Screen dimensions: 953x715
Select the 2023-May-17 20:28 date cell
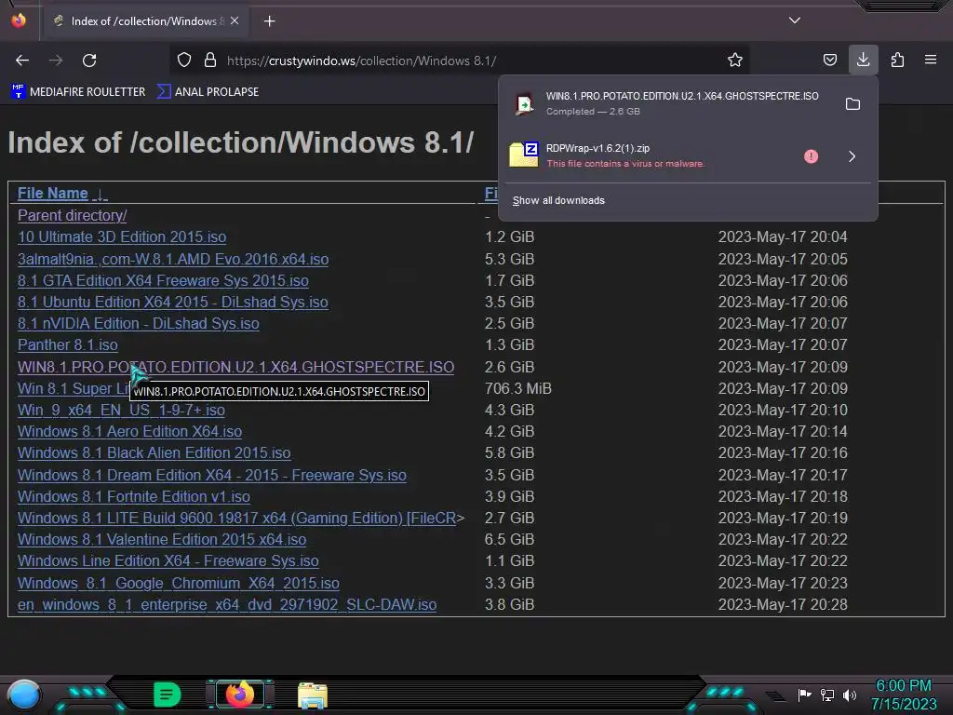(x=782, y=604)
